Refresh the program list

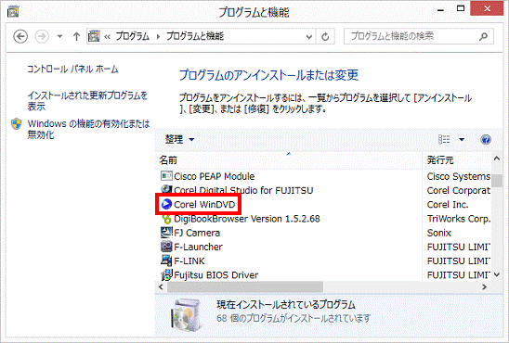click(x=325, y=36)
